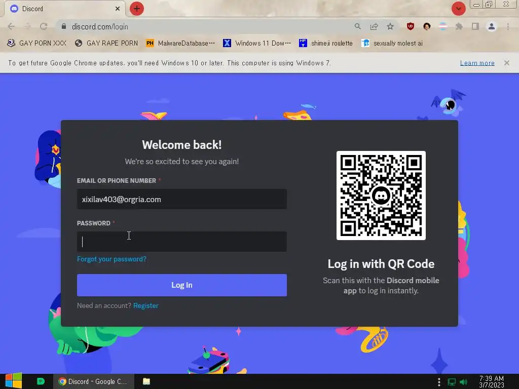The width and height of the screenshot is (519, 389).
Task: Open the MalwareDatabase bookmark
Action: (x=180, y=44)
